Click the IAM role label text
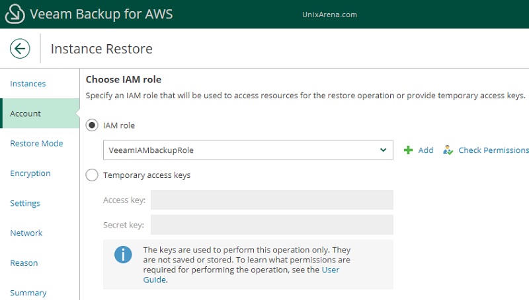The image size is (529, 300). tap(119, 125)
